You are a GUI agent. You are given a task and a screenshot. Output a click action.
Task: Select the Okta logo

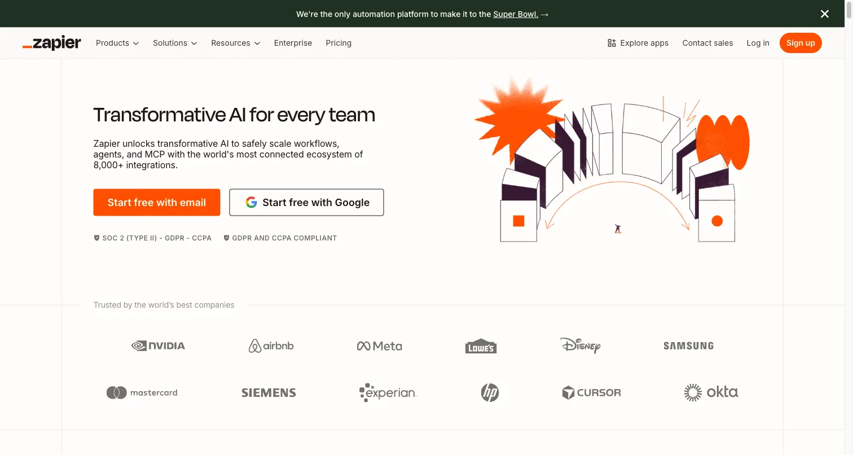711,392
